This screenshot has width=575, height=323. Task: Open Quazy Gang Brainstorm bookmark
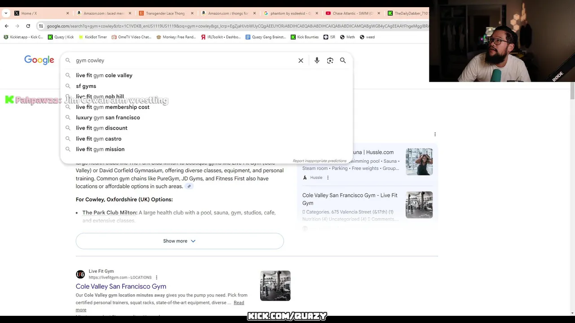tap(265, 37)
